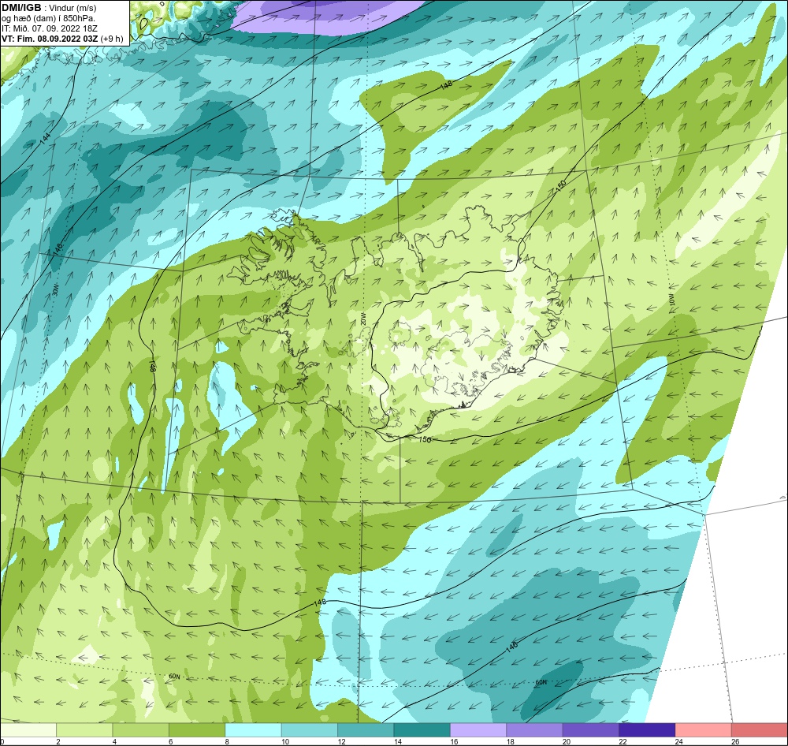
Task: Click the legend value '24'
Action: (x=679, y=741)
